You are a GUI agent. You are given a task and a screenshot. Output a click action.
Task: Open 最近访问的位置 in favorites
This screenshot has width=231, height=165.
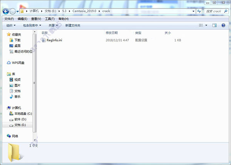(x=23, y=52)
